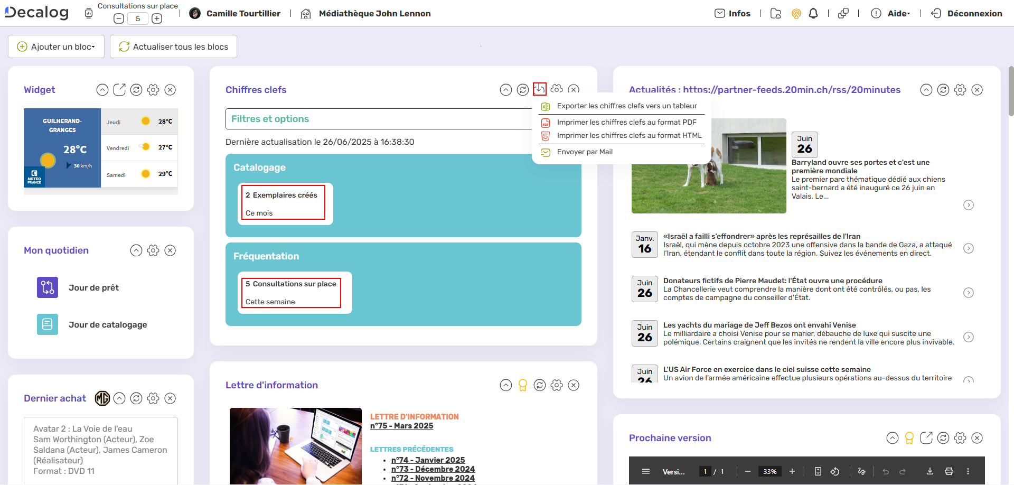Open Widget block in external window
The image size is (1014, 485).
click(119, 90)
